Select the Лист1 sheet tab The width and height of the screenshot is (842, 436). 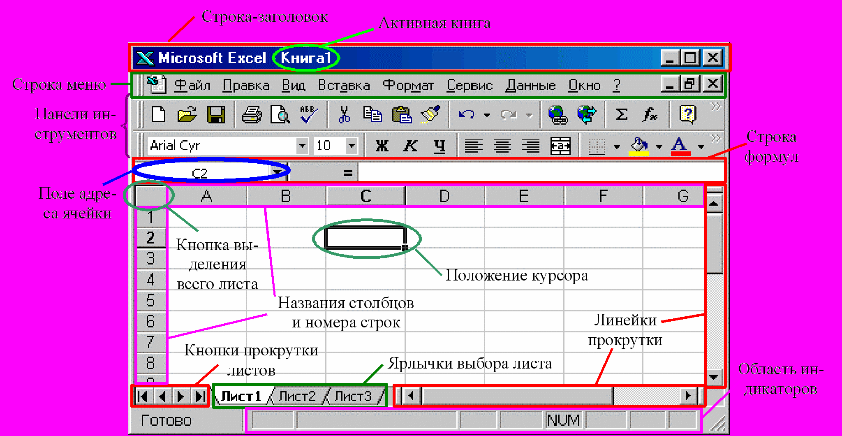pos(241,396)
